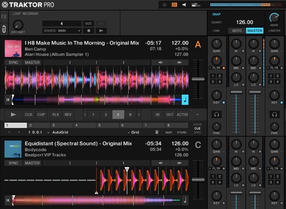Image resolution: width=286 pixels, height=209 pixels.
Task: Click the STORE cue button
Action: (182, 132)
